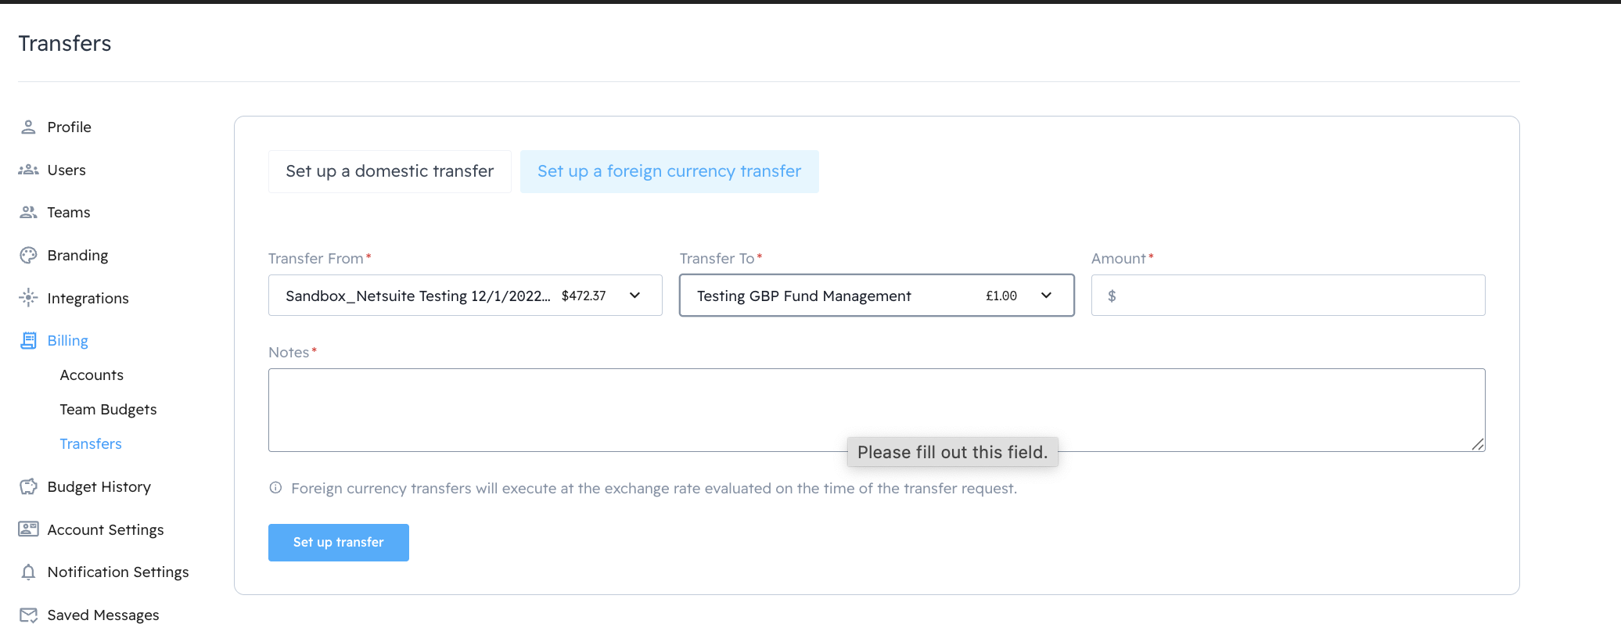Focus the Amount input field
Screen dimensions: 1621x624
pyautogui.click(x=1299, y=296)
